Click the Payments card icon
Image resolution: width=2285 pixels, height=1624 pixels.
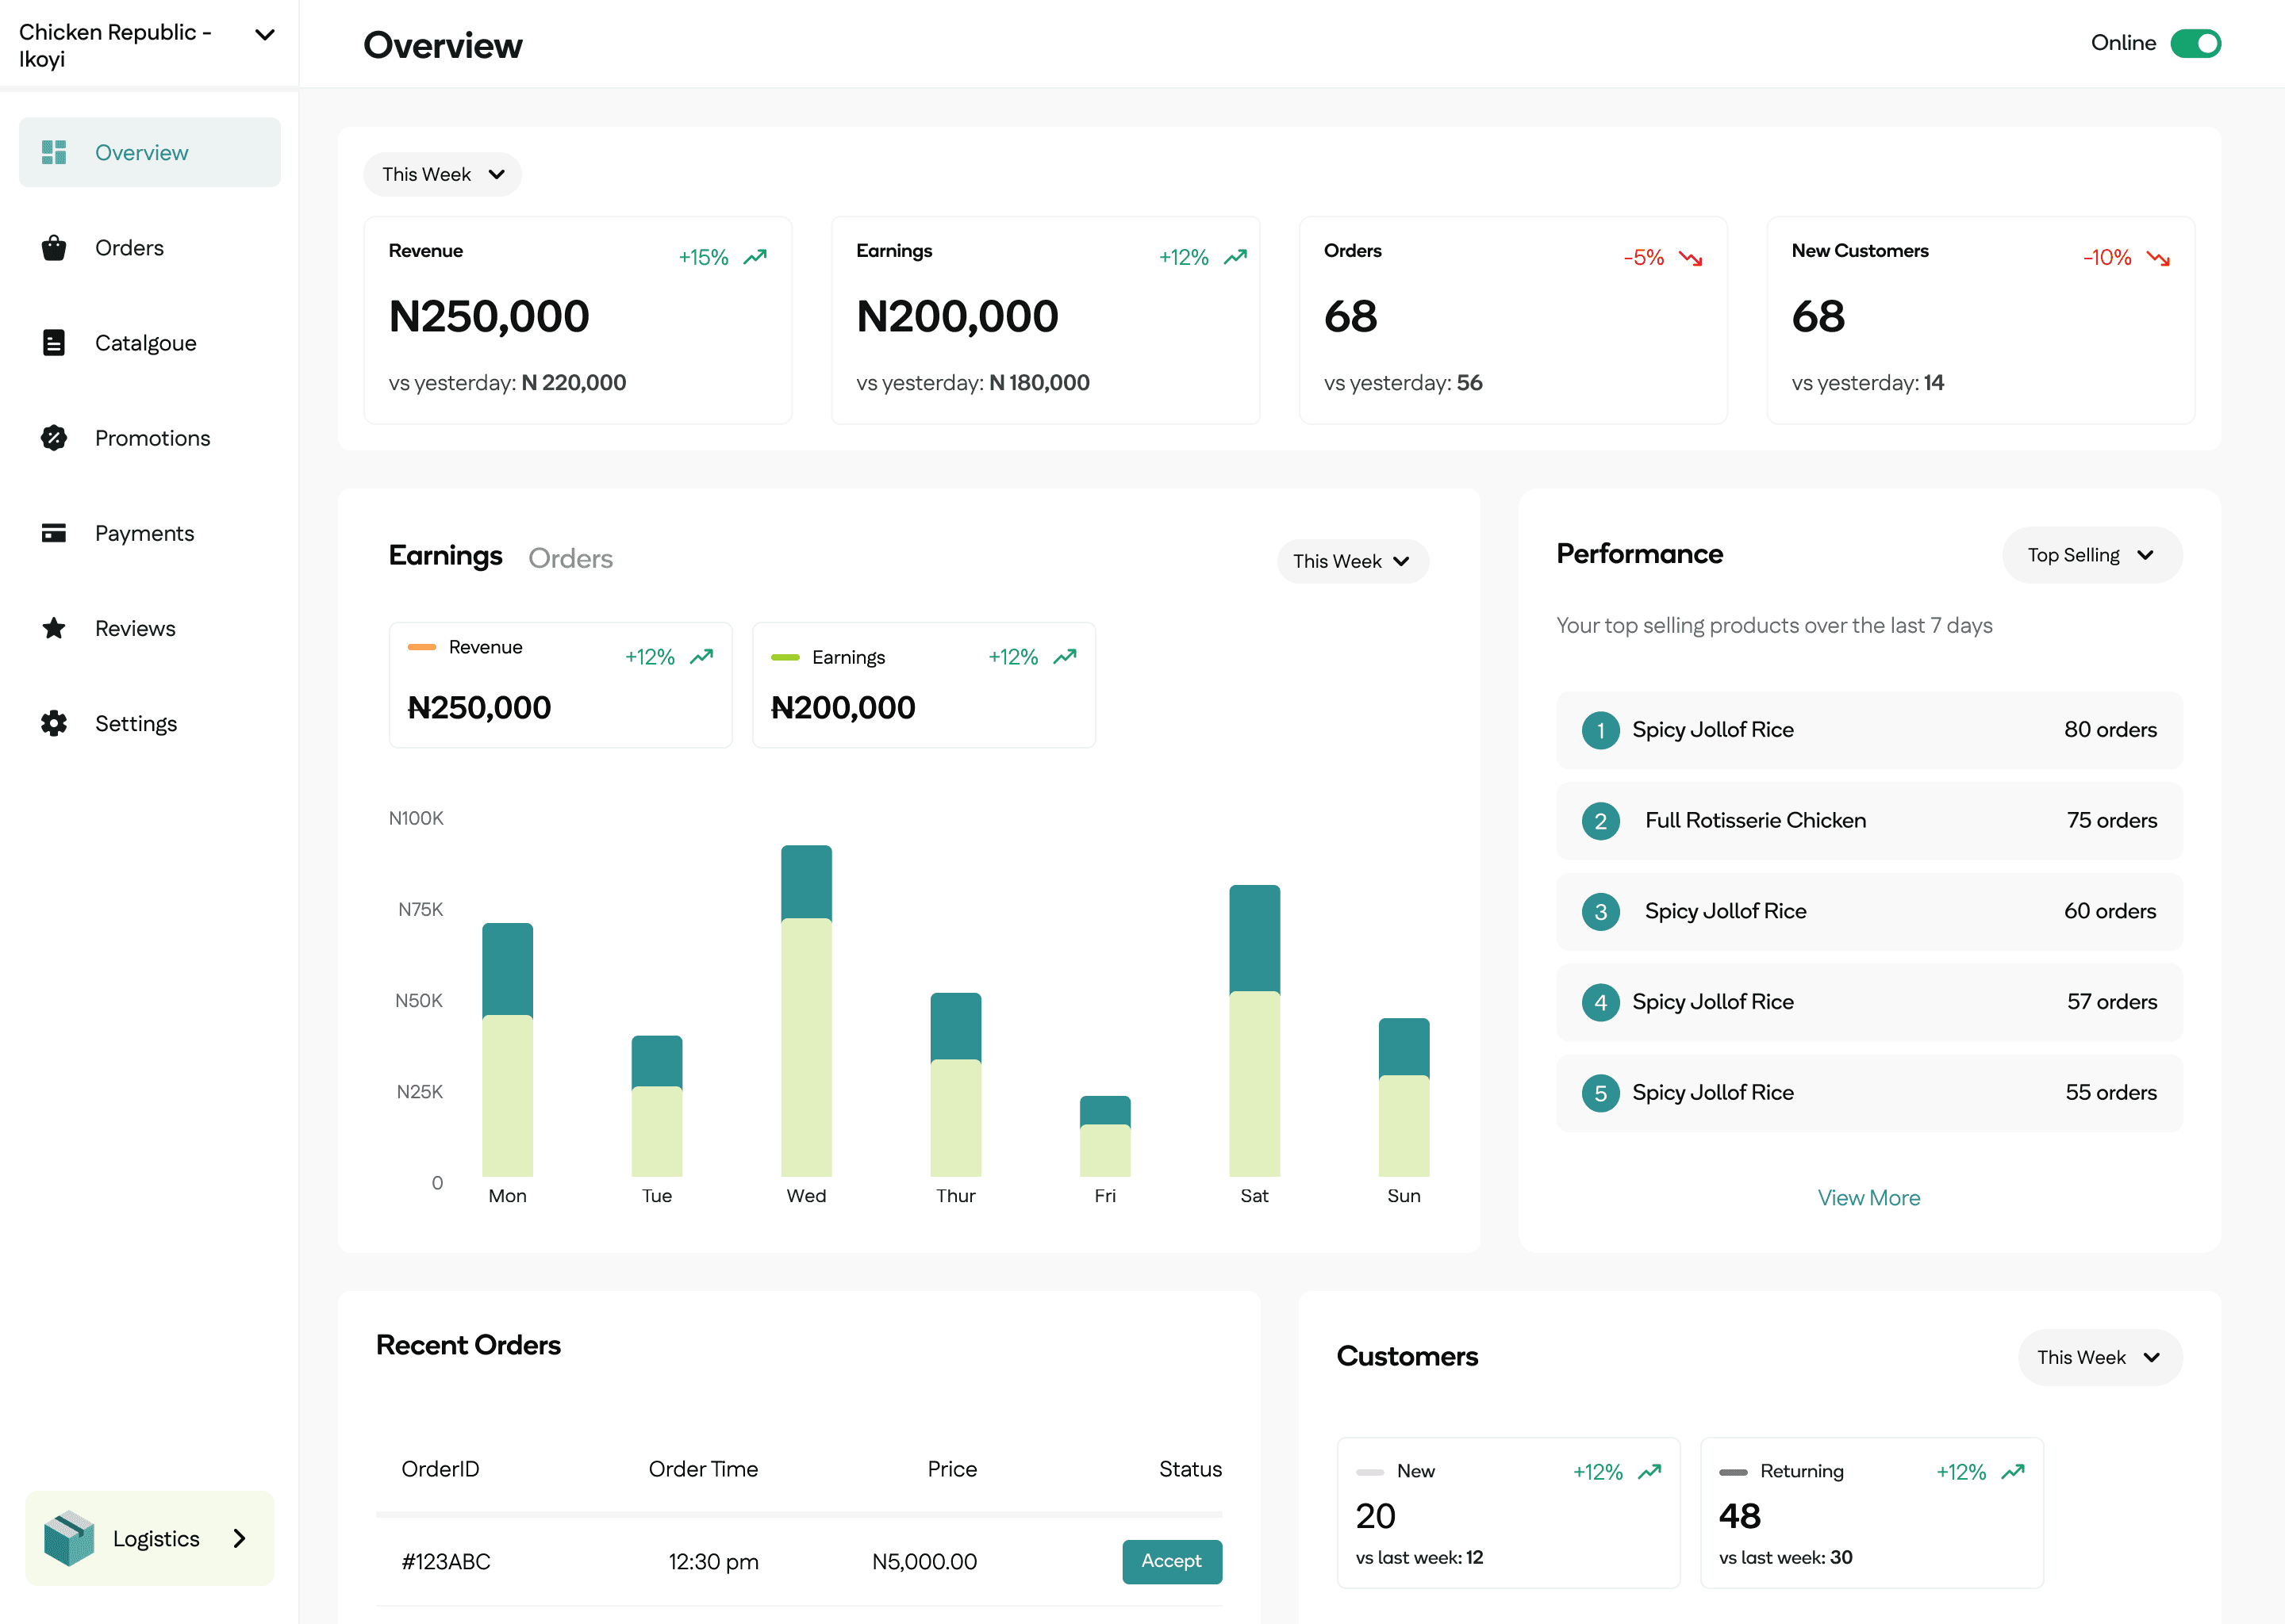click(54, 533)
